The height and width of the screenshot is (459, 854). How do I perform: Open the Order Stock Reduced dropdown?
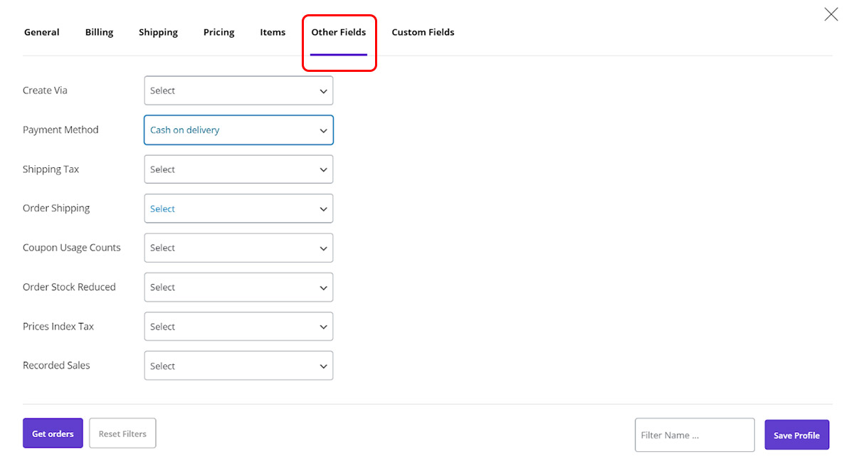click(238, 287)
